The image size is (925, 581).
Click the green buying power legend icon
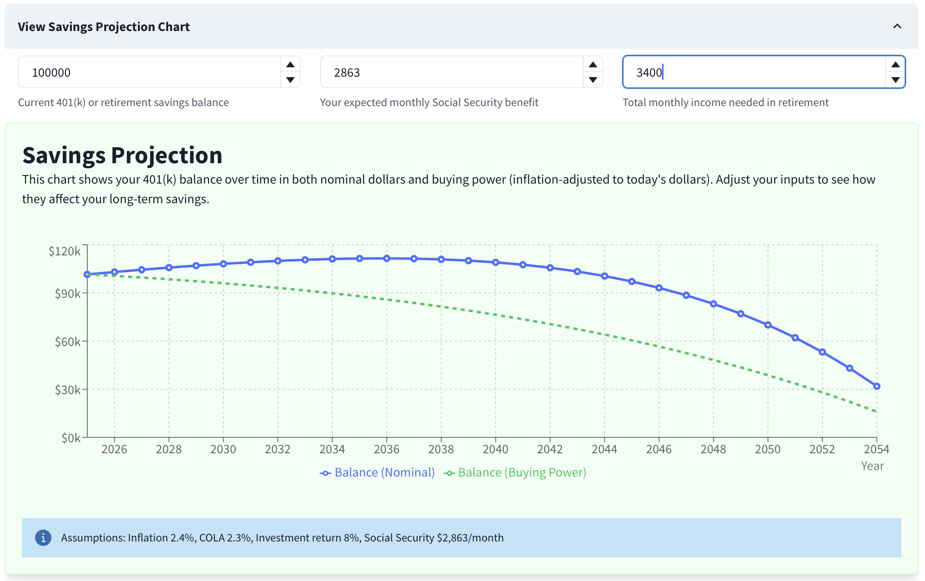[449, 473]
